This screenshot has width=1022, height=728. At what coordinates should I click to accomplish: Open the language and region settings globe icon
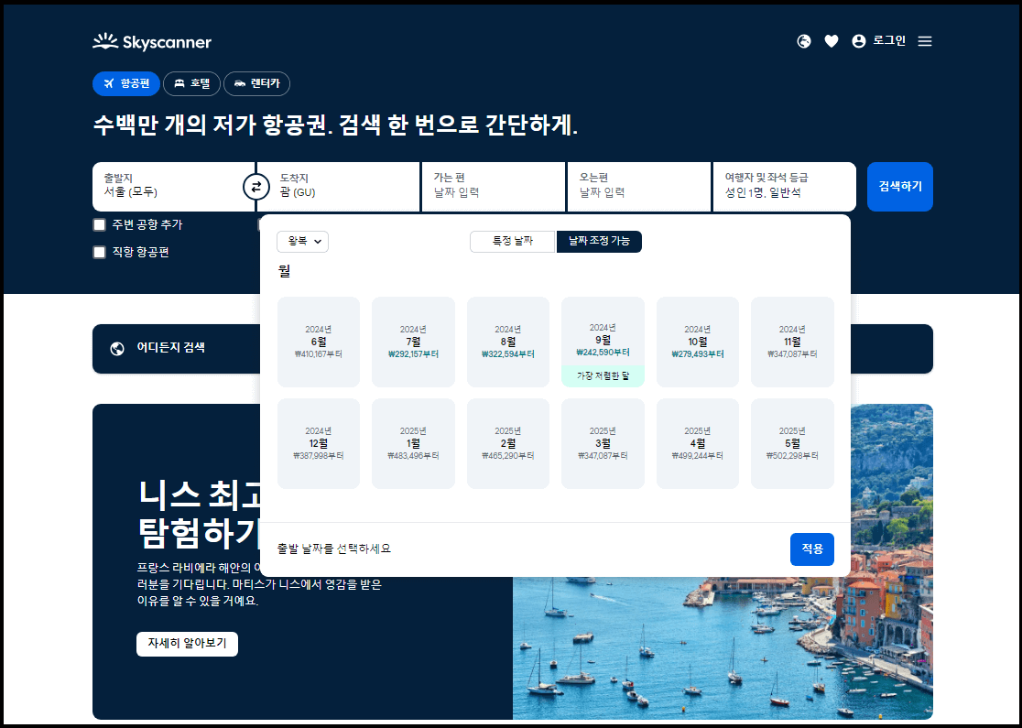click(x=804, y=41)
